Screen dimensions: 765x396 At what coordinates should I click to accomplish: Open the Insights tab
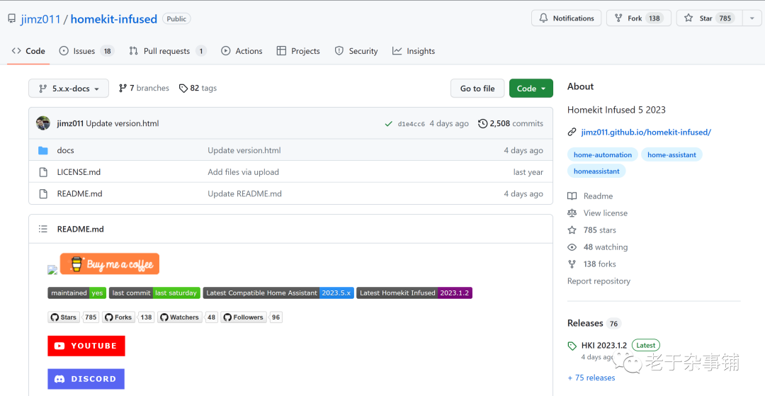point(414,51)
